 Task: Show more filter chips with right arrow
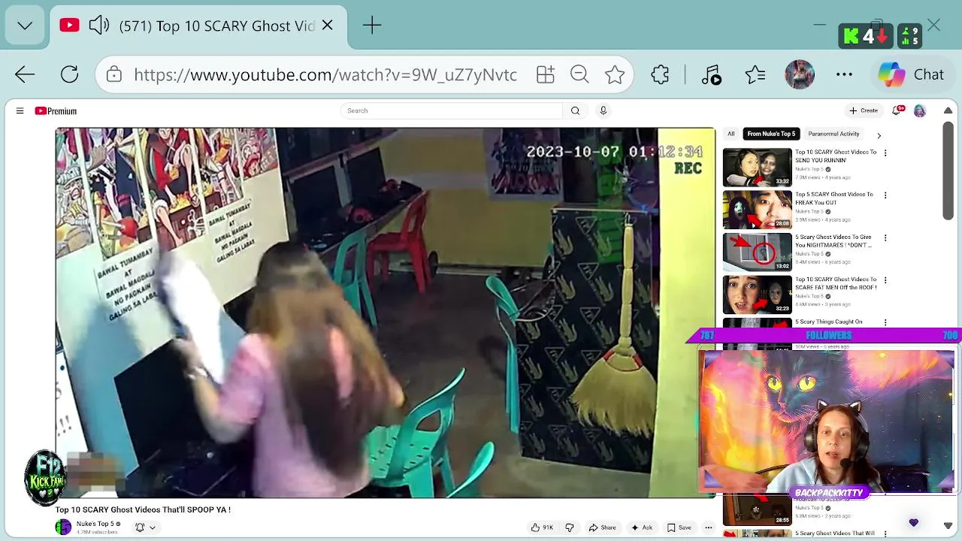(x=879, y=135)
